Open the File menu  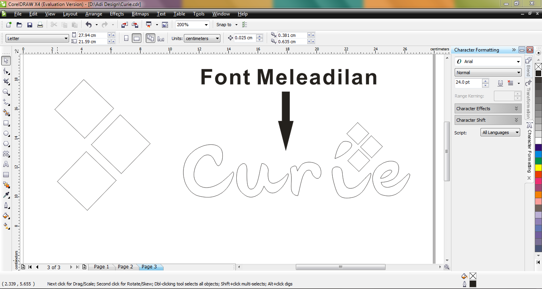pyautogui.click(x=18, y=14)
